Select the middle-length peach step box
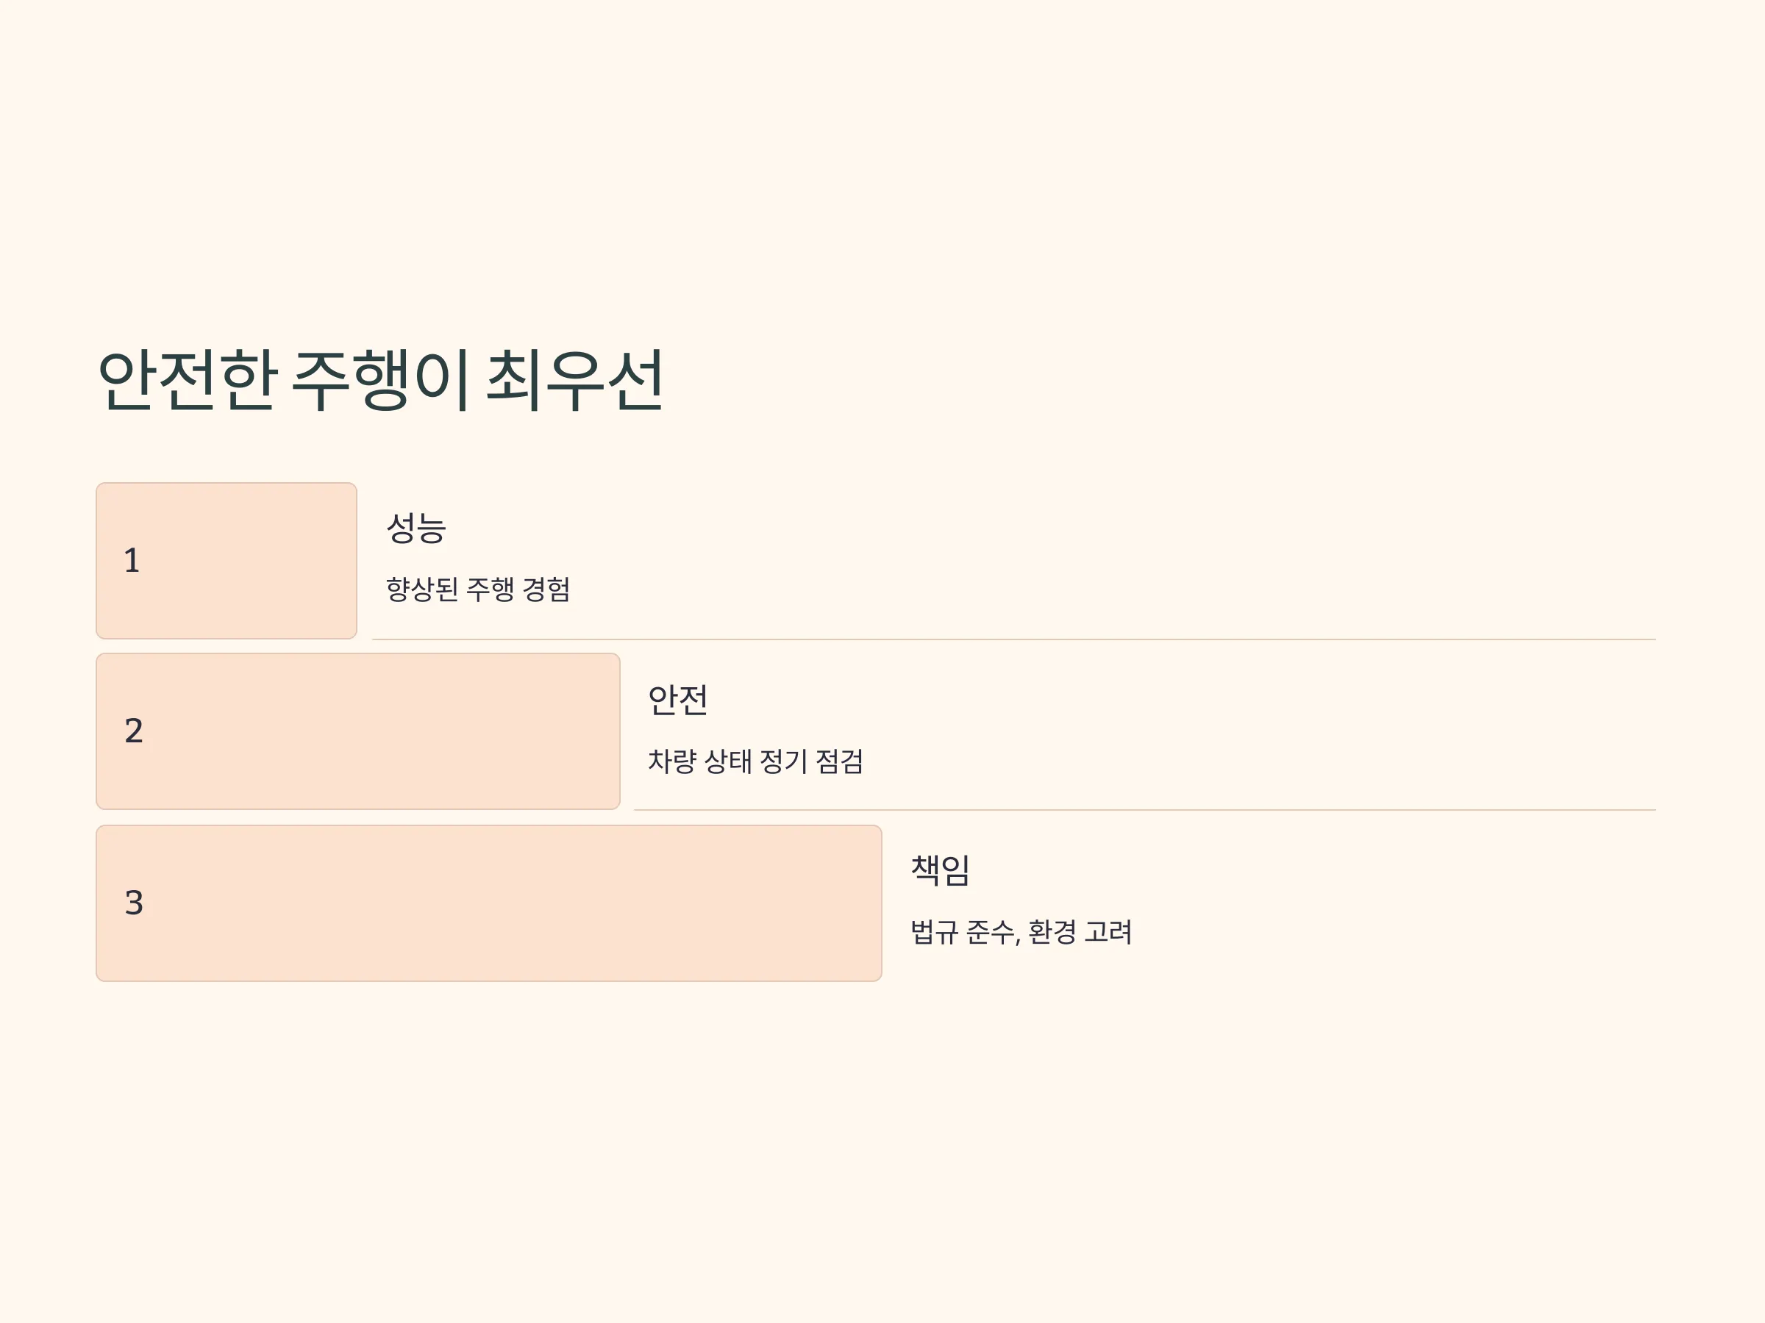This screenshot has height=1323, width=1765. click(358, 731)
